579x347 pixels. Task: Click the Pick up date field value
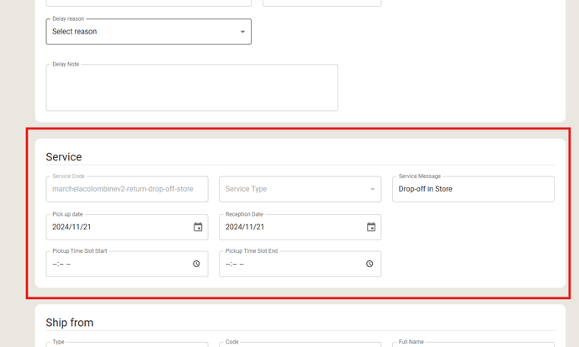pyautogui.click(x=72, y=227)
